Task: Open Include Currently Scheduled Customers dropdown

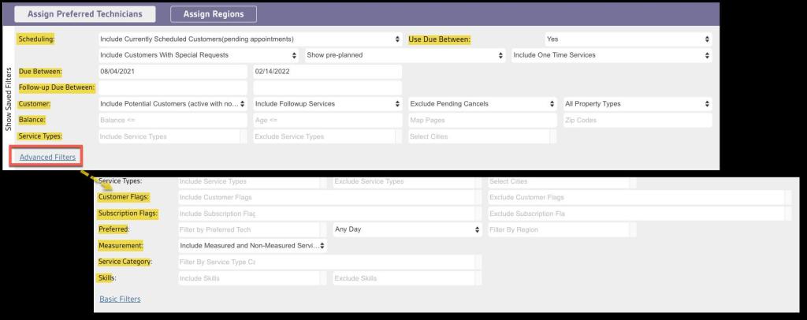Action: click(x=250, y=39)
